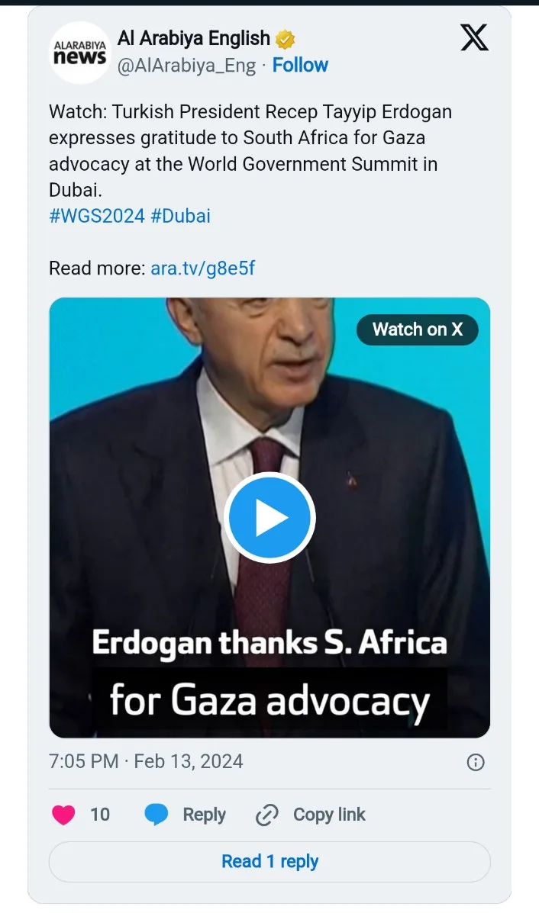Open the @AlArabiya_Eng handle

(186, 66)
